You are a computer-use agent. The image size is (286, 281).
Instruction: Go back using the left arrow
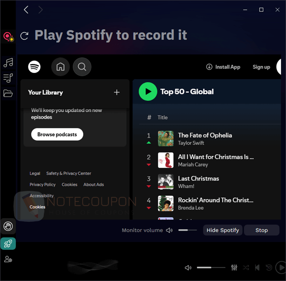tap(26, 10)
